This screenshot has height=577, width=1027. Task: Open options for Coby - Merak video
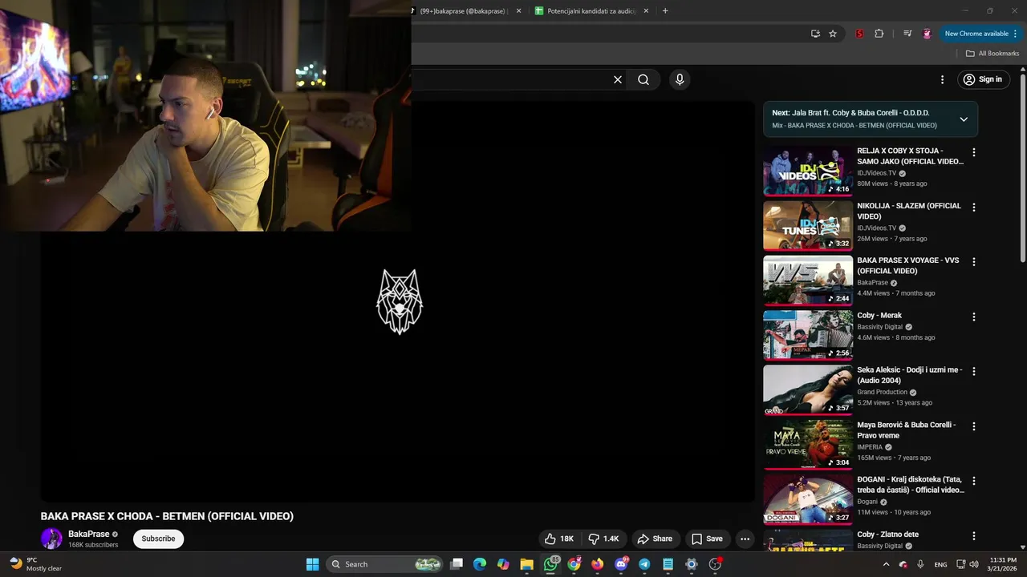point(974,317)
